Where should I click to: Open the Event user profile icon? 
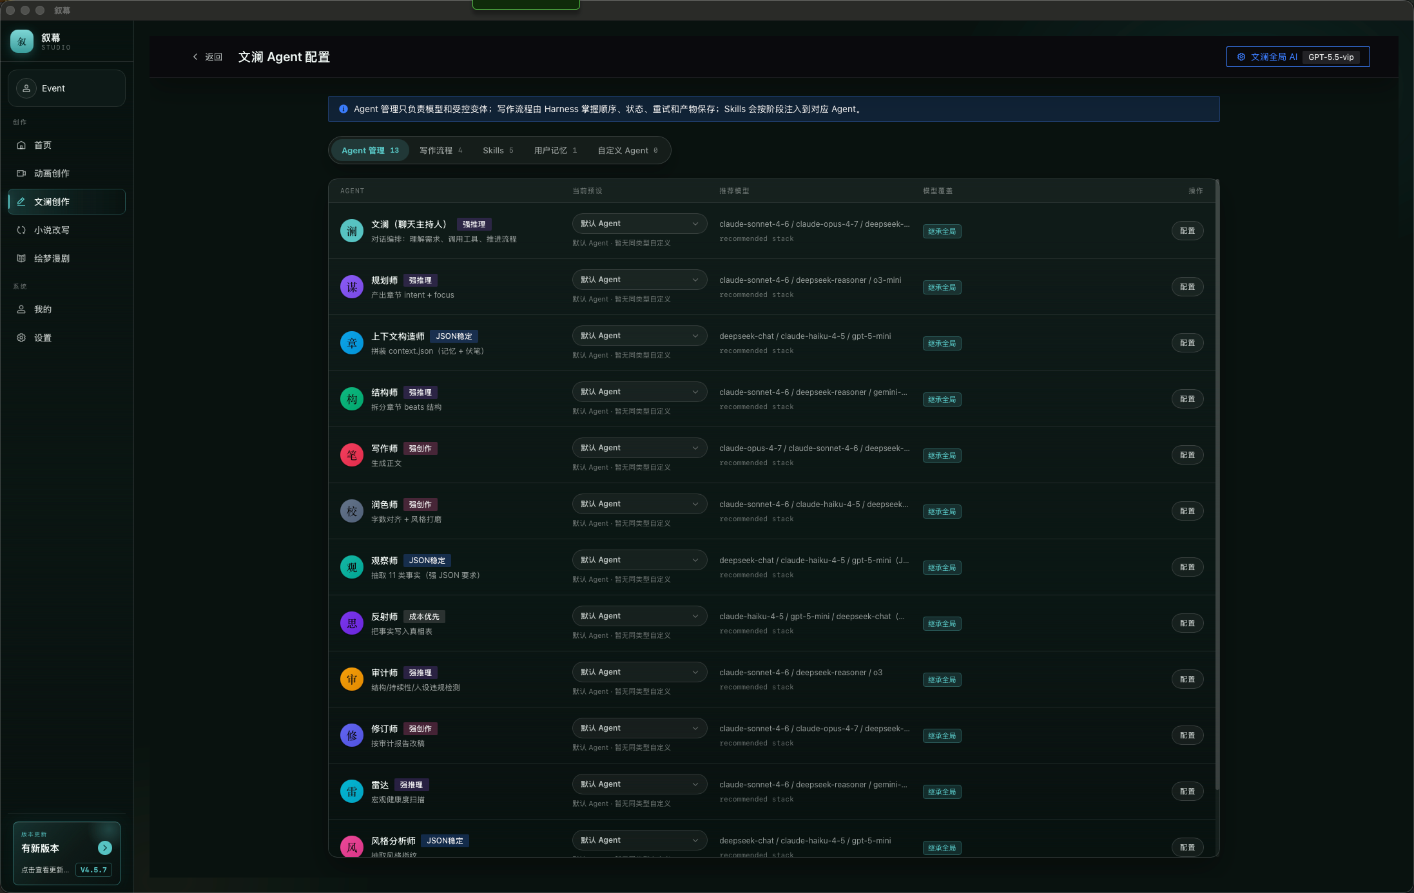pos(26,88)
